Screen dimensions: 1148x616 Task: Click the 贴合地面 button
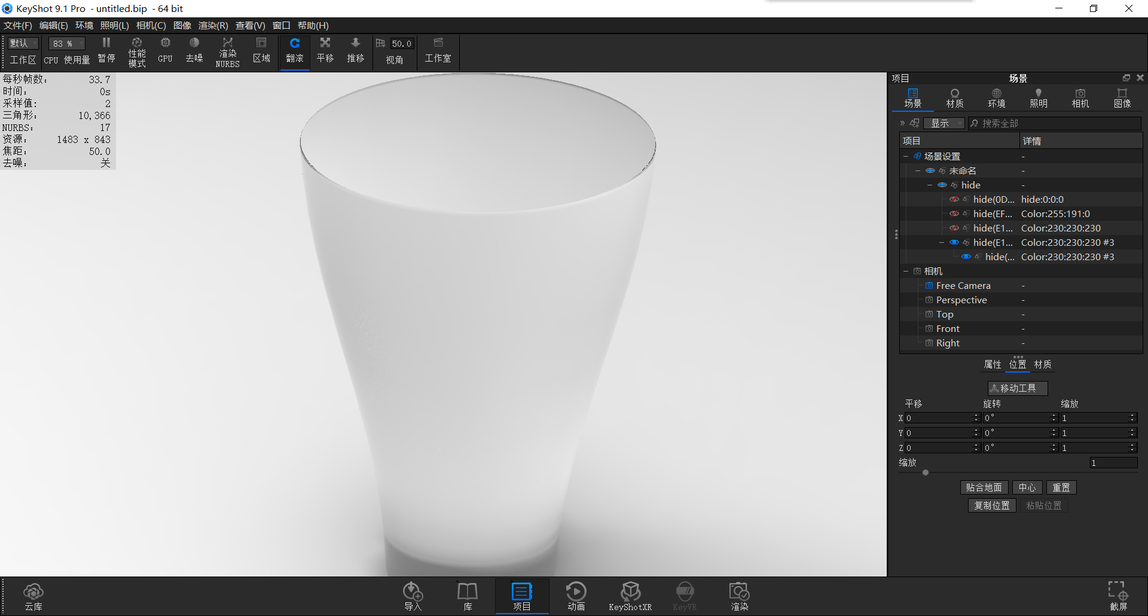[984, 487]
